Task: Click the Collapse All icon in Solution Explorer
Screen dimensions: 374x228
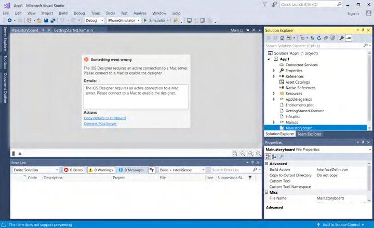Action: coord(326,38)
